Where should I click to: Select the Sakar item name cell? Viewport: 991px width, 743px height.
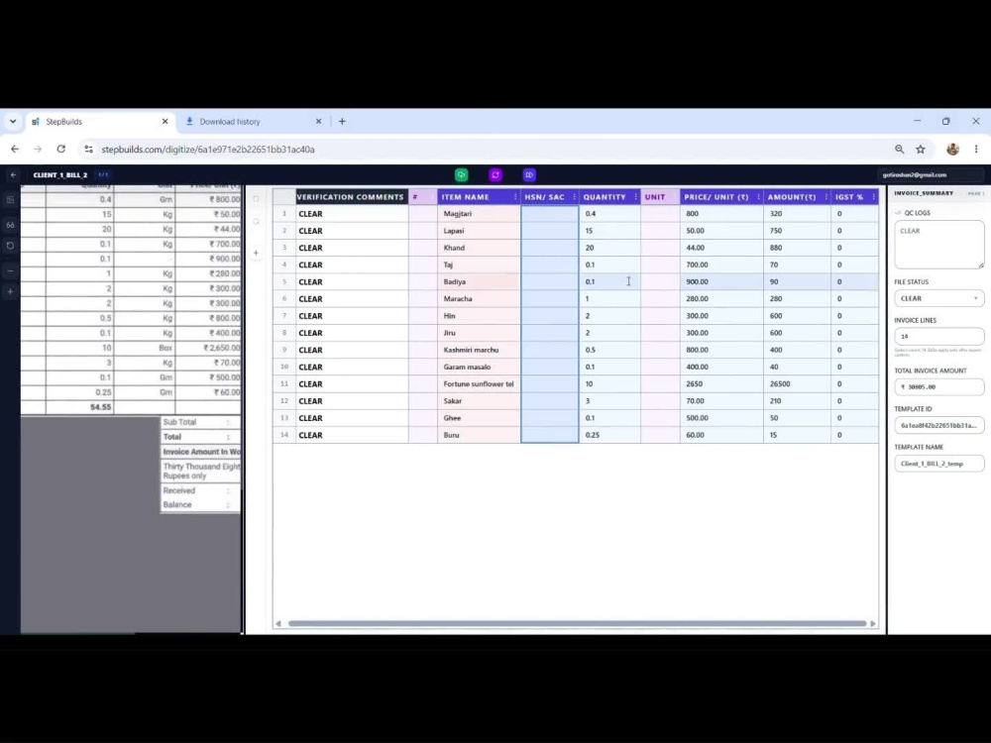479,400
